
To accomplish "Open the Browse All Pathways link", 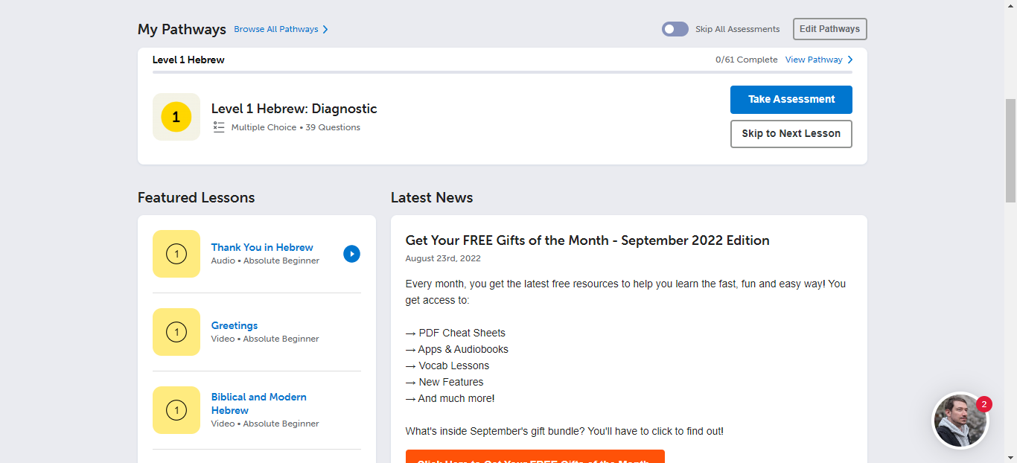I will tap(275, 30).
